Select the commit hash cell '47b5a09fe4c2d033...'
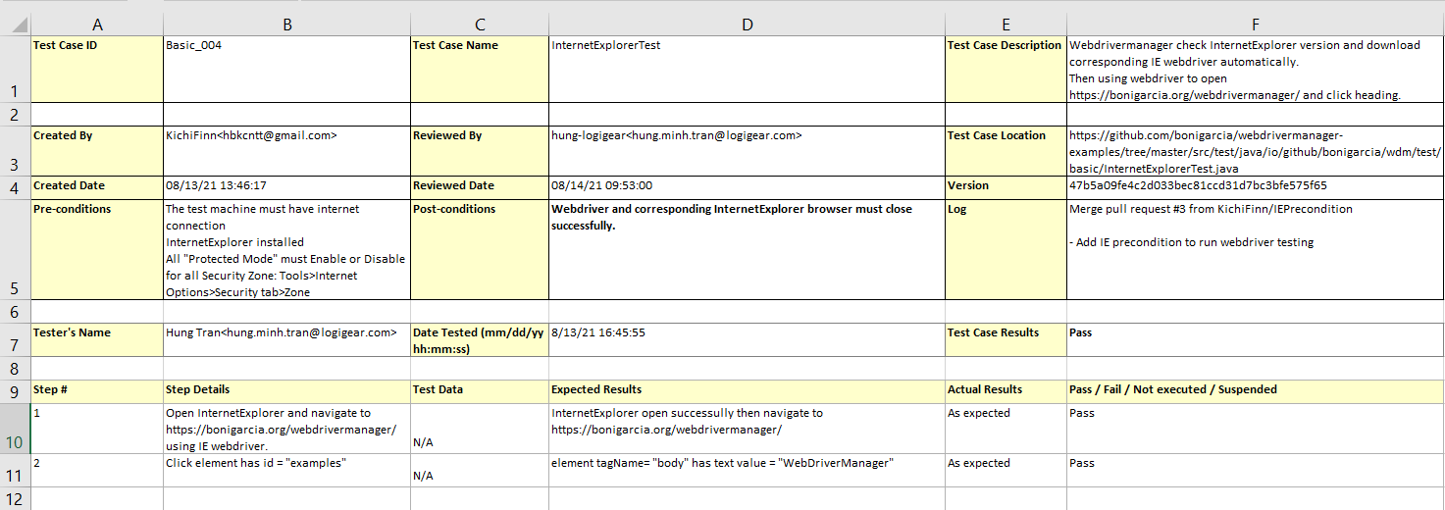The image size is (1445, 510). click(x=1255, y=188)
